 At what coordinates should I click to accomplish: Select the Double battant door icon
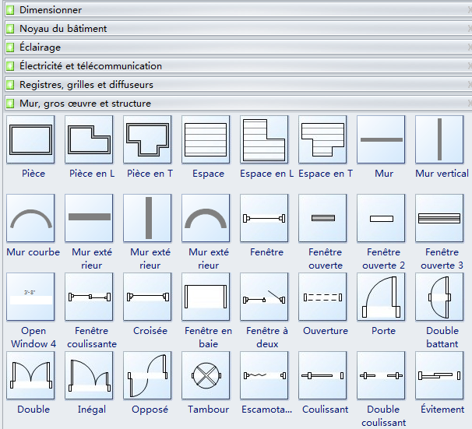click(439, 297)
